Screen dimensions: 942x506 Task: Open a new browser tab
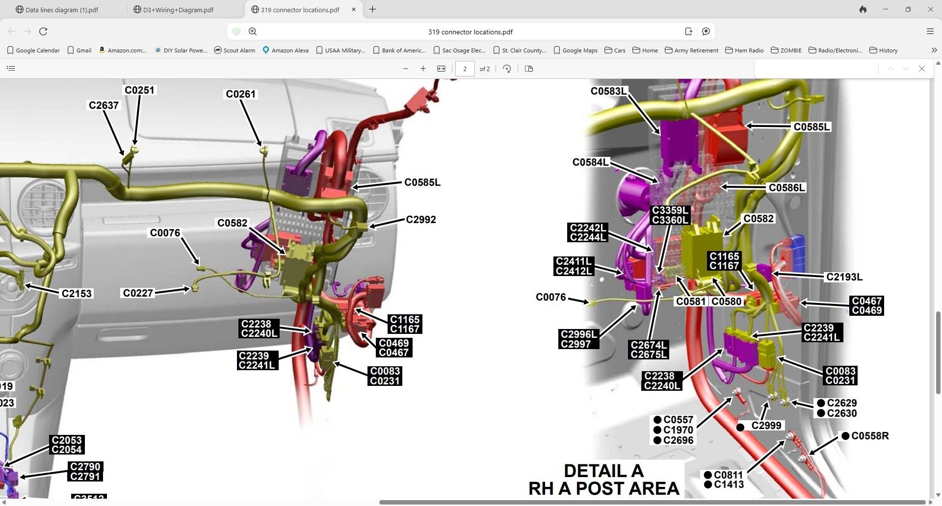click(x=372, y=9)
